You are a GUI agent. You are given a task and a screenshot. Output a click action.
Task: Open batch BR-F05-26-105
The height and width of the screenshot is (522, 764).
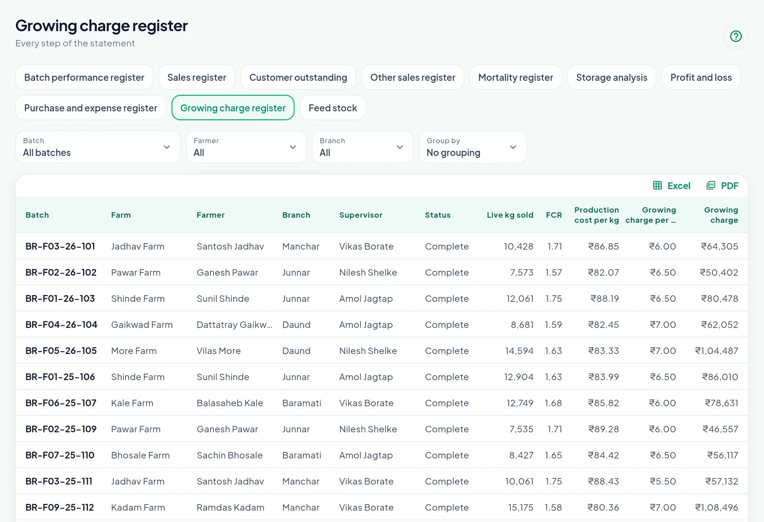coord(61,351)
